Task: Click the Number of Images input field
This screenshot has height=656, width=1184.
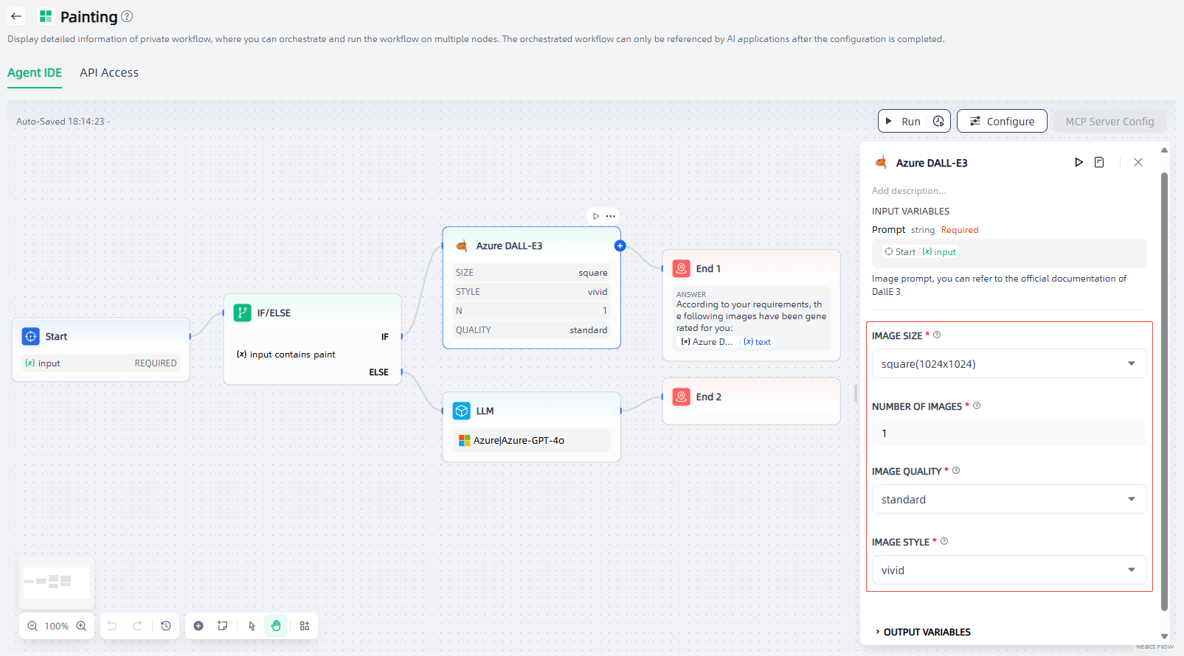Action: click(1008, 433)
